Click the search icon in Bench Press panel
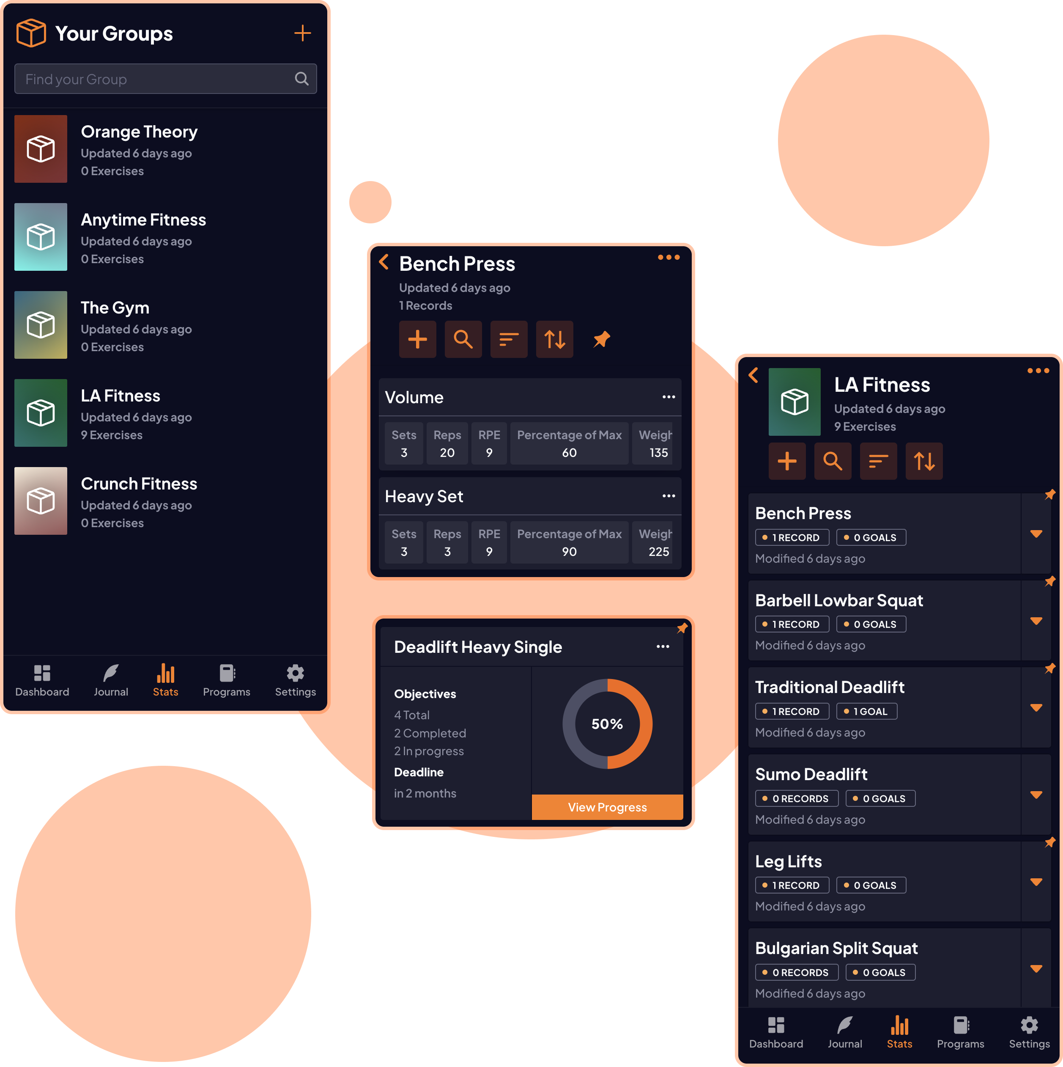The image size is (1063, 1067). [x=463, y=339]
